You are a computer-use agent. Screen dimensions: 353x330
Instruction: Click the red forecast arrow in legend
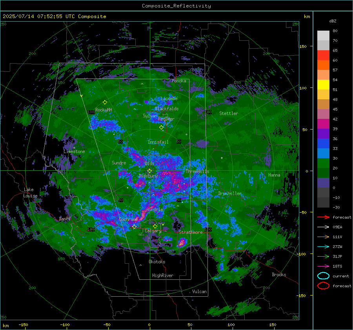point(323,217)
